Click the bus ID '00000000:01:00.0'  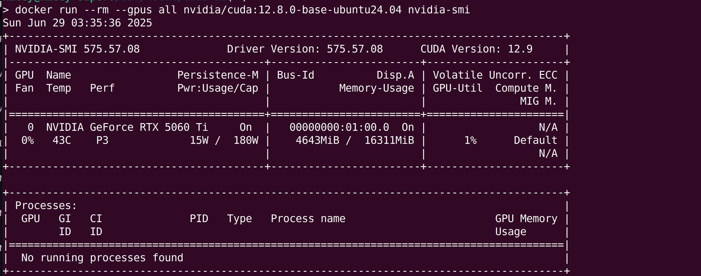tap(339, 127)
